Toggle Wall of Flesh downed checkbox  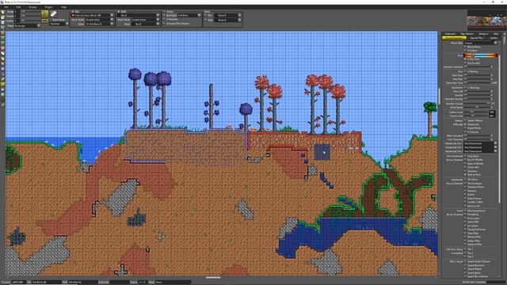pos(465,175)
